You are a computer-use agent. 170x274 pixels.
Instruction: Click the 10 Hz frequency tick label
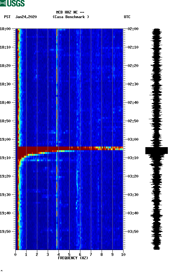(123, 255)
